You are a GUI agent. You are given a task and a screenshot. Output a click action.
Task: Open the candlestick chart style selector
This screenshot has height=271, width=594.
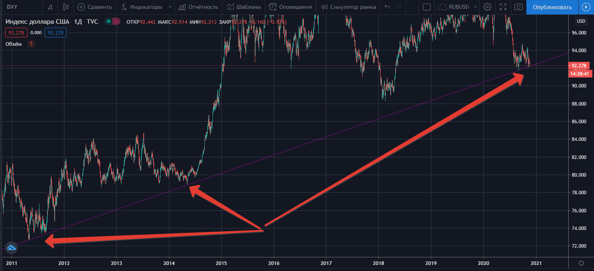(66, 7)
